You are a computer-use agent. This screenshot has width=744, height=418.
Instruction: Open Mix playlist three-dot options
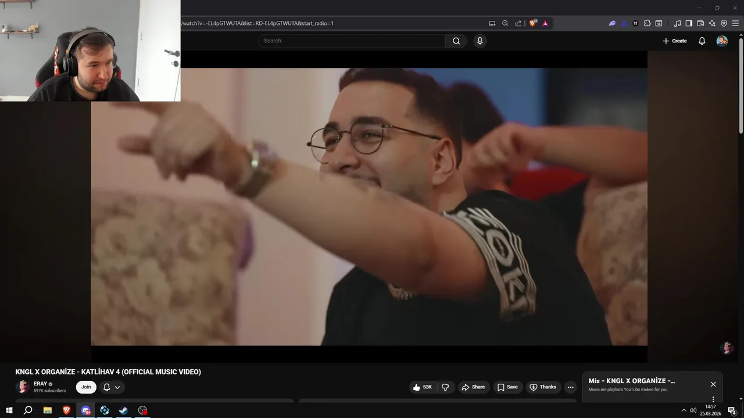[713, 399]
